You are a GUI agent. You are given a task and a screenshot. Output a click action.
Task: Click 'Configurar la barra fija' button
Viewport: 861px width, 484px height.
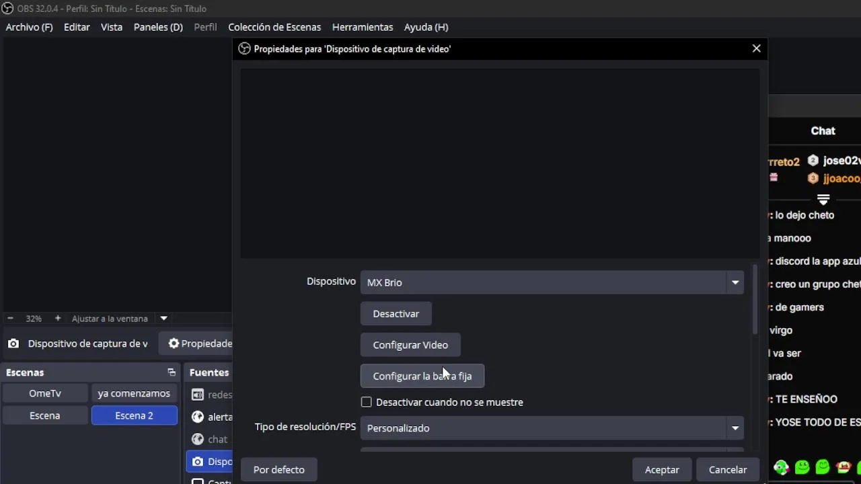coord(422,376)
